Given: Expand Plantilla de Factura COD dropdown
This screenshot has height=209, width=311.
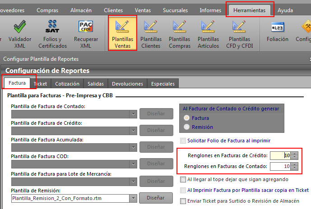Looking at the screenshot, I should (133, 164).
